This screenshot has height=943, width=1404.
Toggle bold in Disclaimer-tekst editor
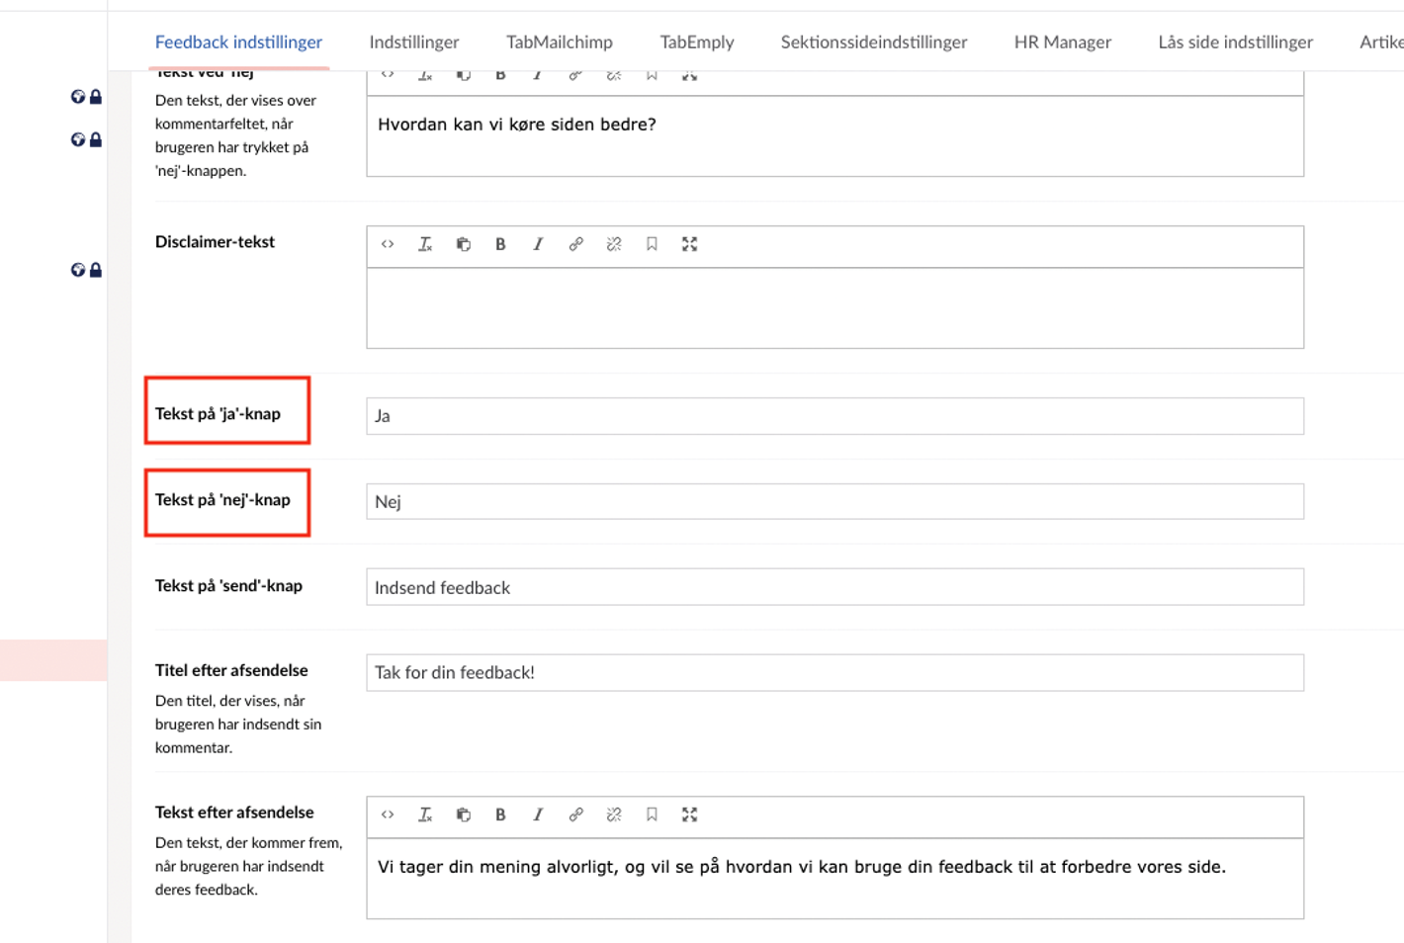(x=500, y=244)
